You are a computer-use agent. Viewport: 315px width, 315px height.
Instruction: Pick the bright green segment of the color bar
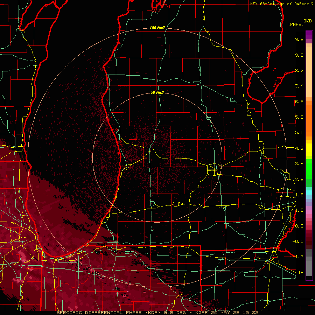click(x=309, y=169)
